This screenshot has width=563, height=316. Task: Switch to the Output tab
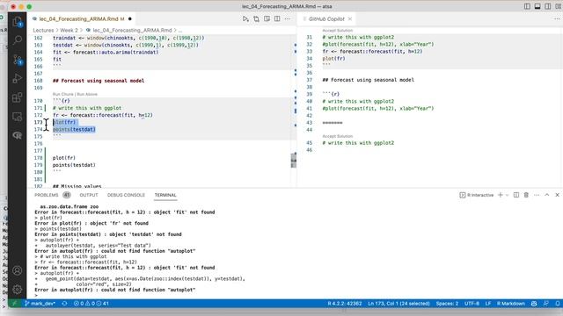click(89, 195)
